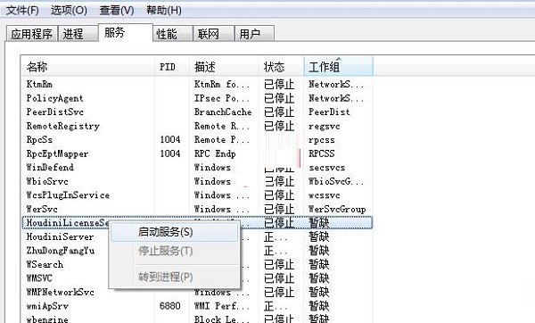Switch to the 用户 tab
The image size is (535, 323).
tap(254, 34)
